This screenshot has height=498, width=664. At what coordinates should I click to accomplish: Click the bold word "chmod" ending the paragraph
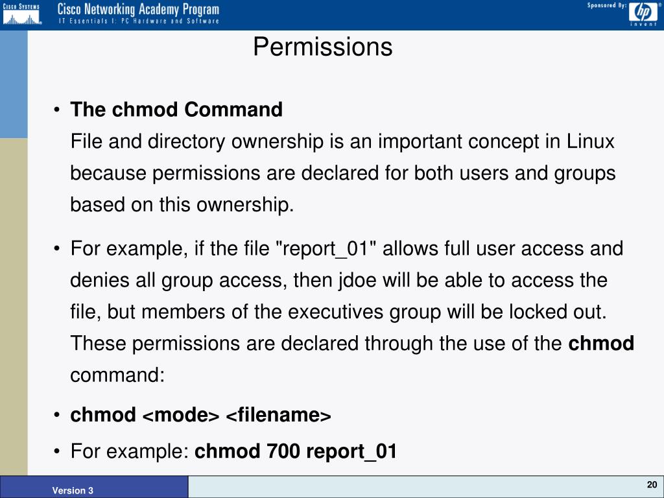(600, 344)
